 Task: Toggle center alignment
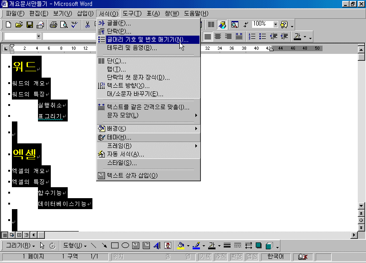[x=218, y=37]
